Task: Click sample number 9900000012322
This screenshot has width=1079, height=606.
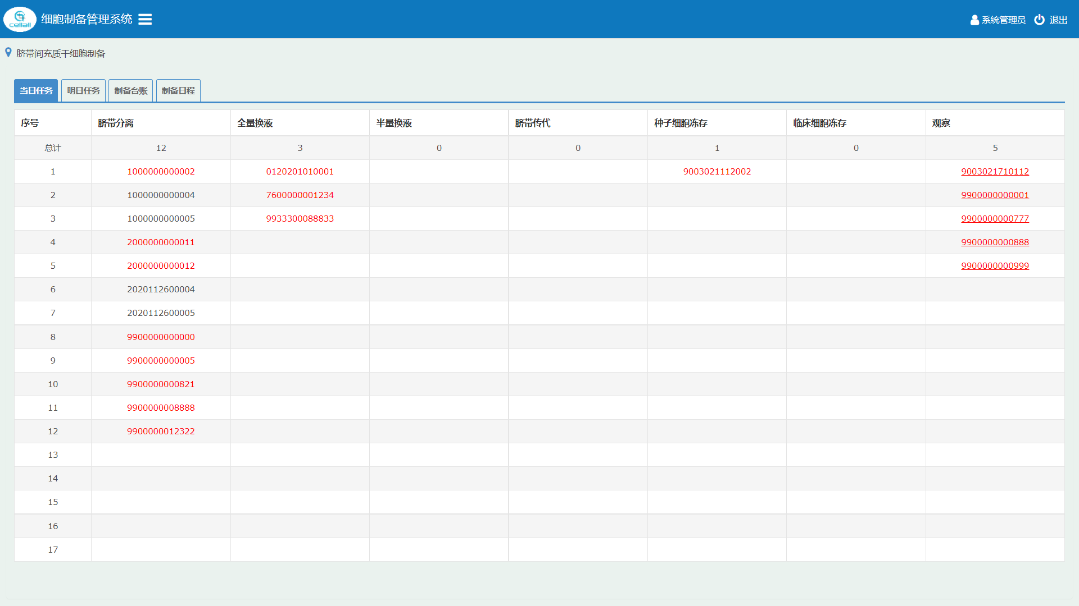Action: pyautogui.click(x=161, y=431)
